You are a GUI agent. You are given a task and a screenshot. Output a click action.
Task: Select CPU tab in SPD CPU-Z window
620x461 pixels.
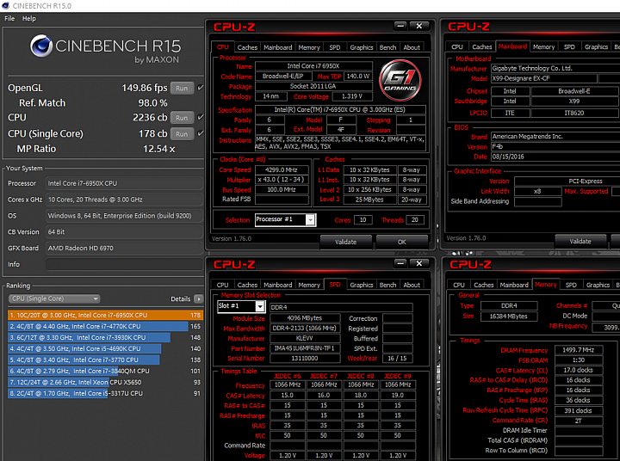pyautogui.click(x=223, y=285)
